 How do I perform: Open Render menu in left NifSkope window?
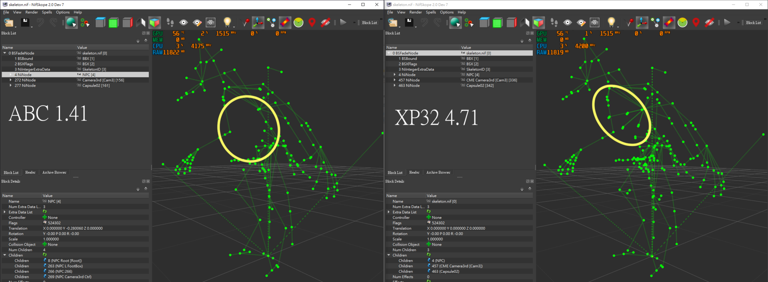32,12
